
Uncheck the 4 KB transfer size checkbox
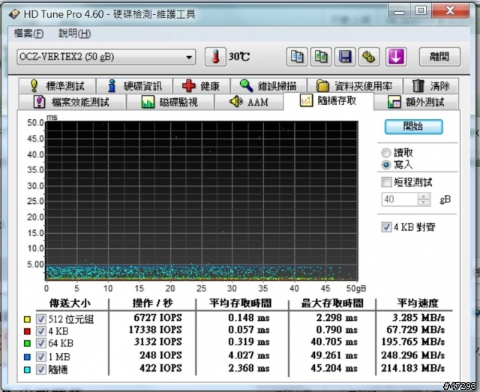pyautogui.click(x=41, y=331)
